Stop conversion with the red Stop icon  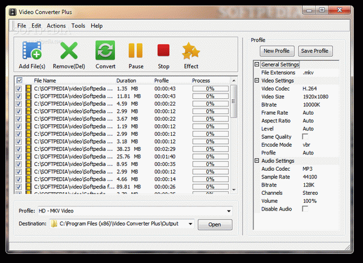[163, 50]
